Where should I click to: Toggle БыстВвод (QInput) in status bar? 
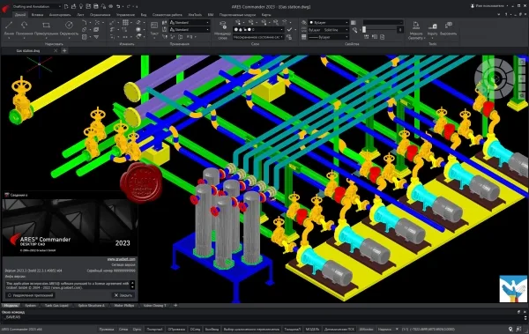pos(212,329)
